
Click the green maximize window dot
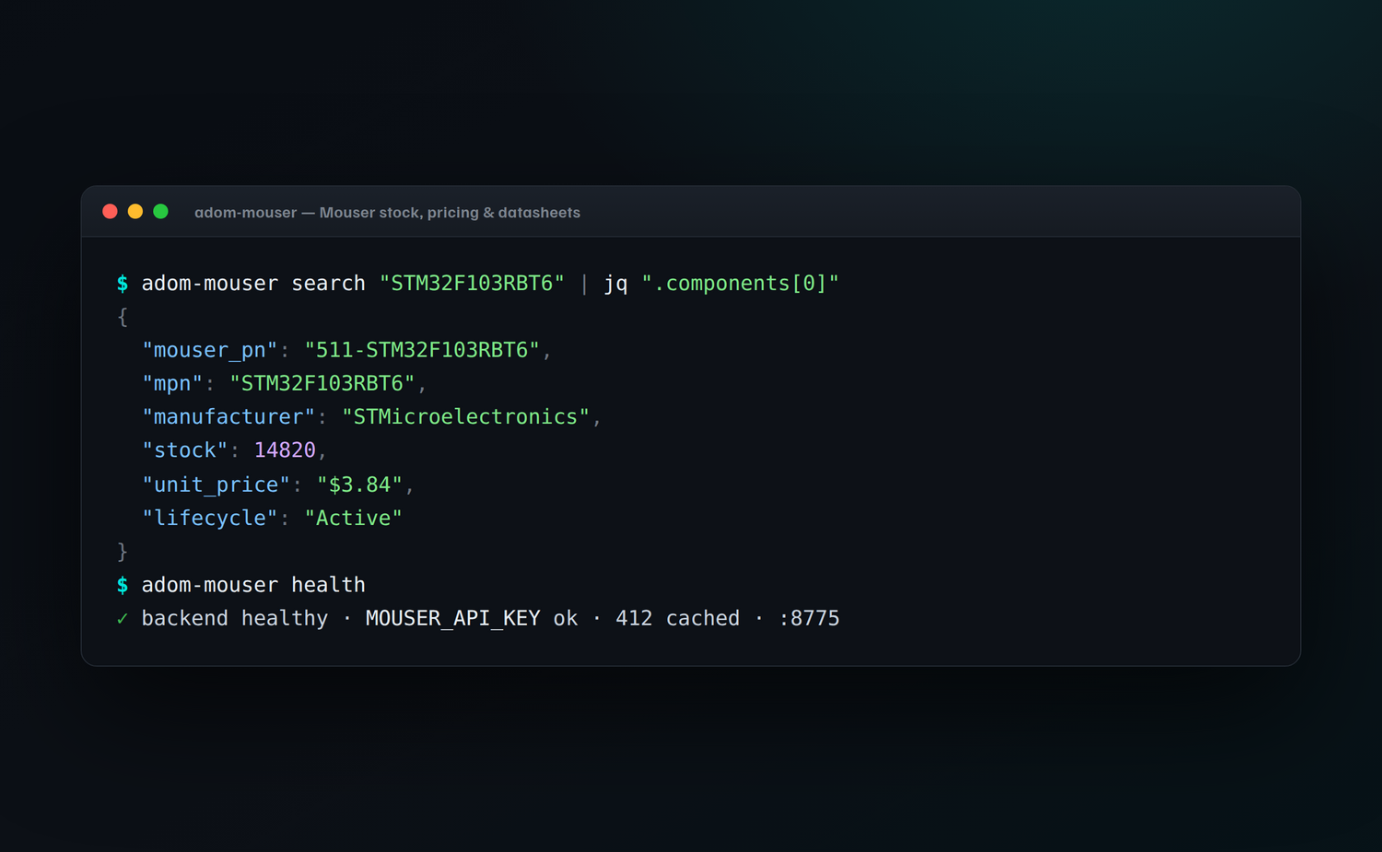pos(160,212)
